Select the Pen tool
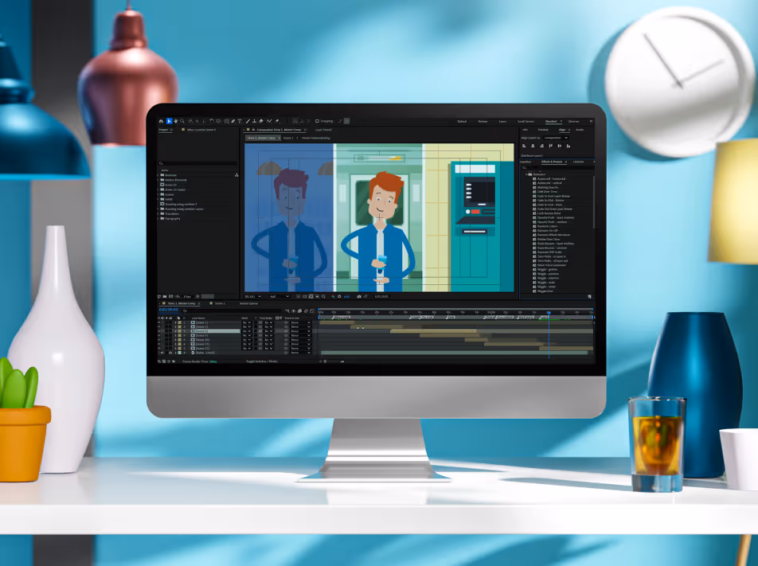This screenshot has width=758, height=566. (x=233, y=120)
